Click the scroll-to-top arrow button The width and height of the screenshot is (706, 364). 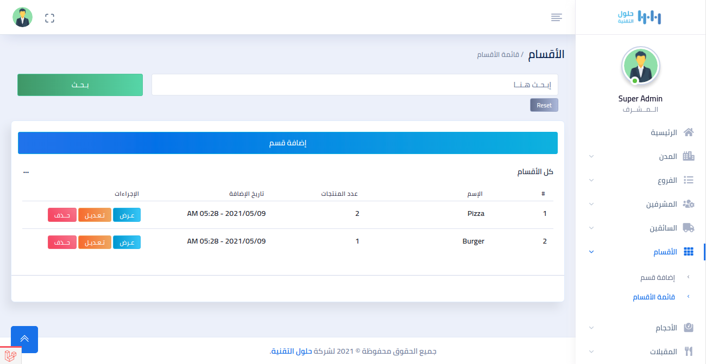click(24, 339)
